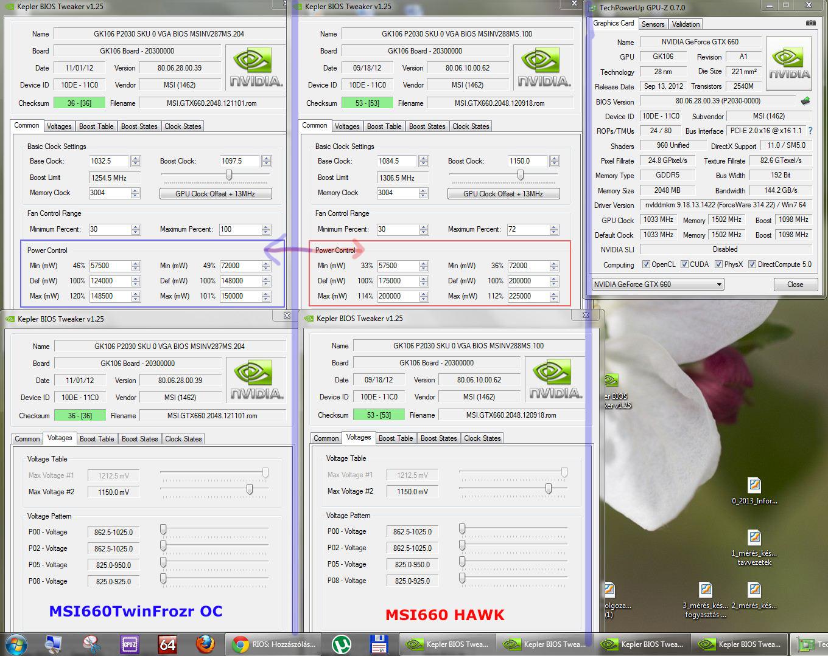This screenshot has width=828, height=656.
Task: Click NVIDIA logo above the Boost Clock 1150.0 field
Action: 544,67
